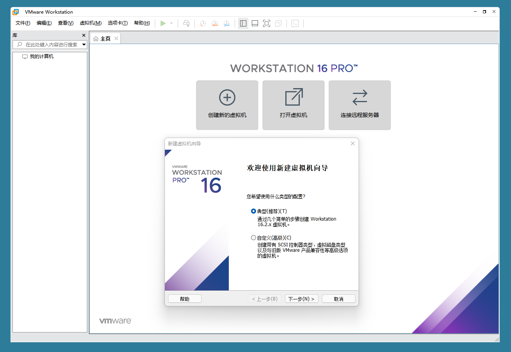511x352 pixels.
Task: Click the 下一步(N) > button
Action: [302, 299]
